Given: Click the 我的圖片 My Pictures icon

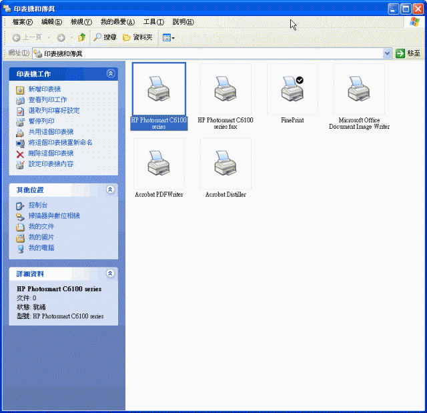Looking at the screenshot, I should point(20,238).
